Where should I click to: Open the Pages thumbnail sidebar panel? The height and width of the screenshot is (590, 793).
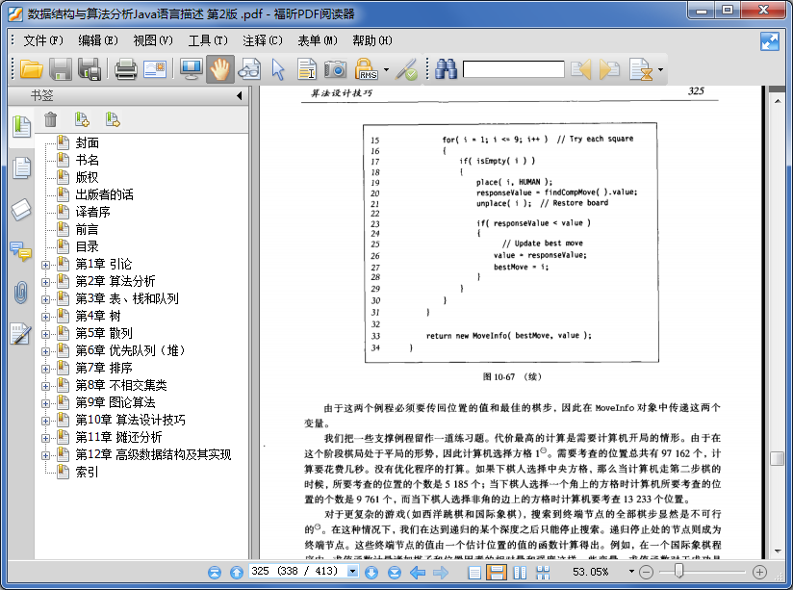[x=21, y=168]
